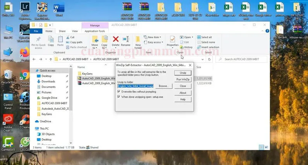Open the View ribbon tab
This screenshot has height=165, width=308.
pos(75,31)
